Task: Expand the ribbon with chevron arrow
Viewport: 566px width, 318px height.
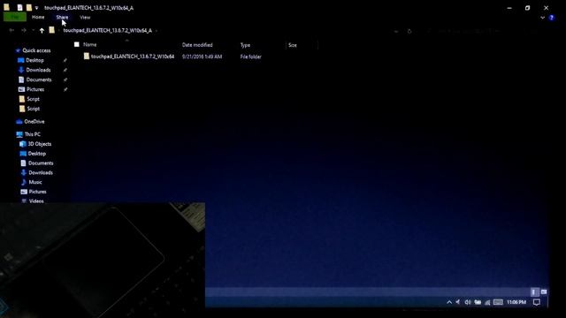Action: tap(542, 18)
